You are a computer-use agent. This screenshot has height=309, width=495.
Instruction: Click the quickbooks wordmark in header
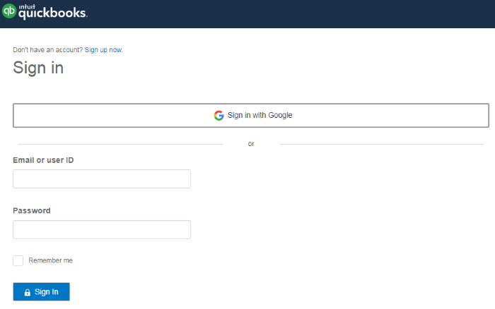(x=53, y=13)
